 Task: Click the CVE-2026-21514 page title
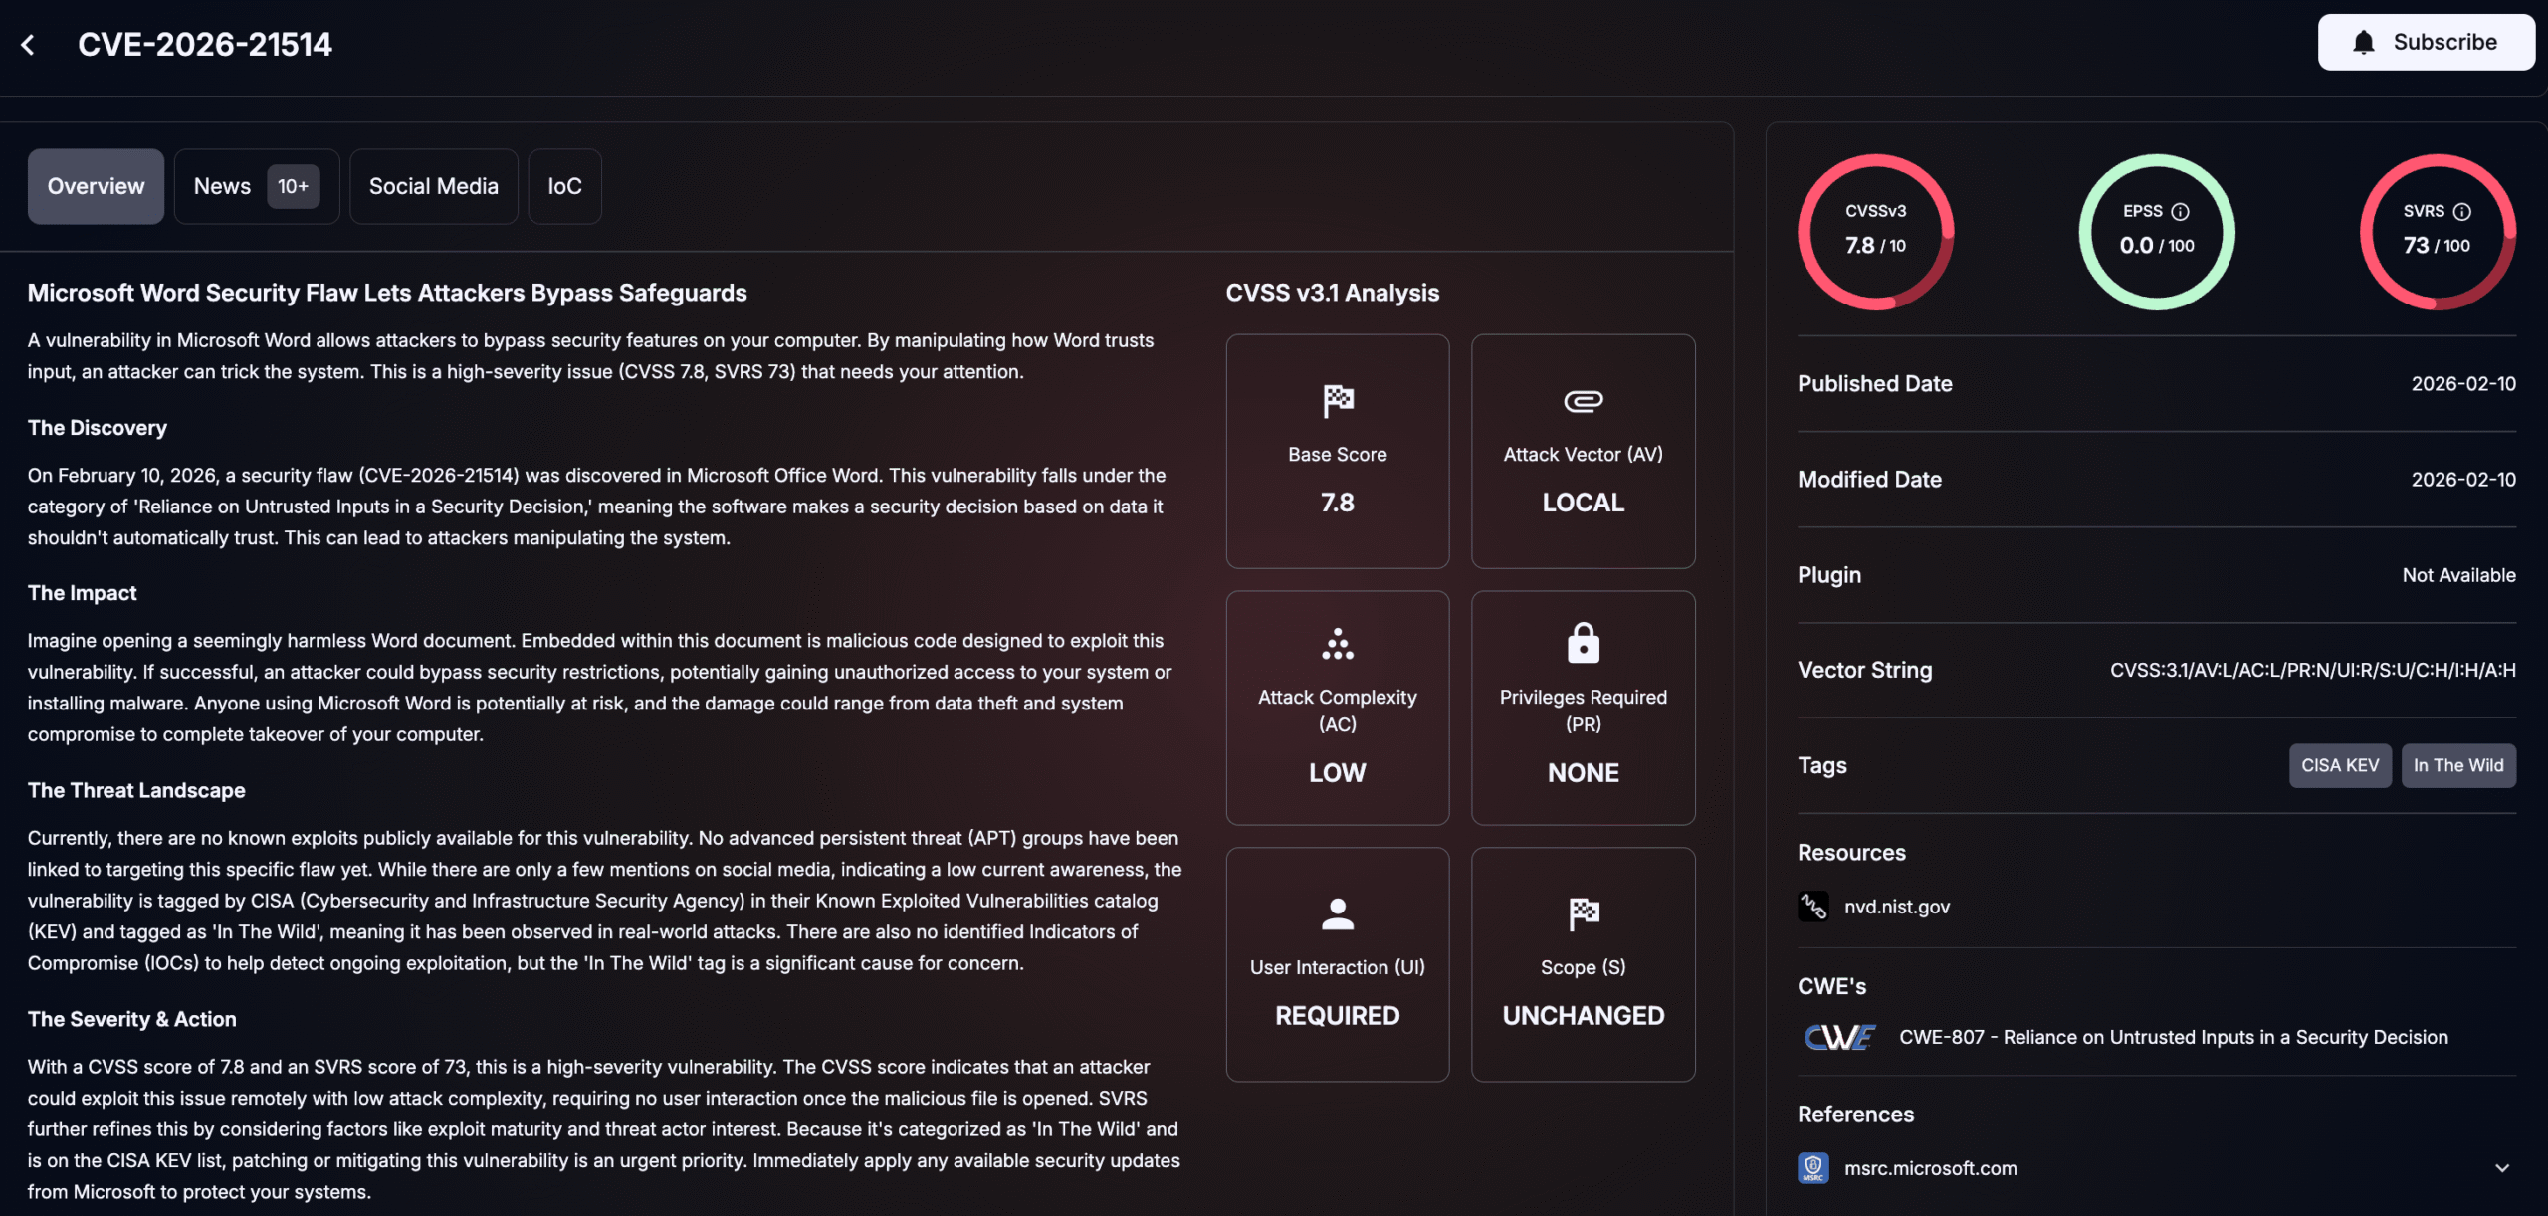click(x=205, y=45)
